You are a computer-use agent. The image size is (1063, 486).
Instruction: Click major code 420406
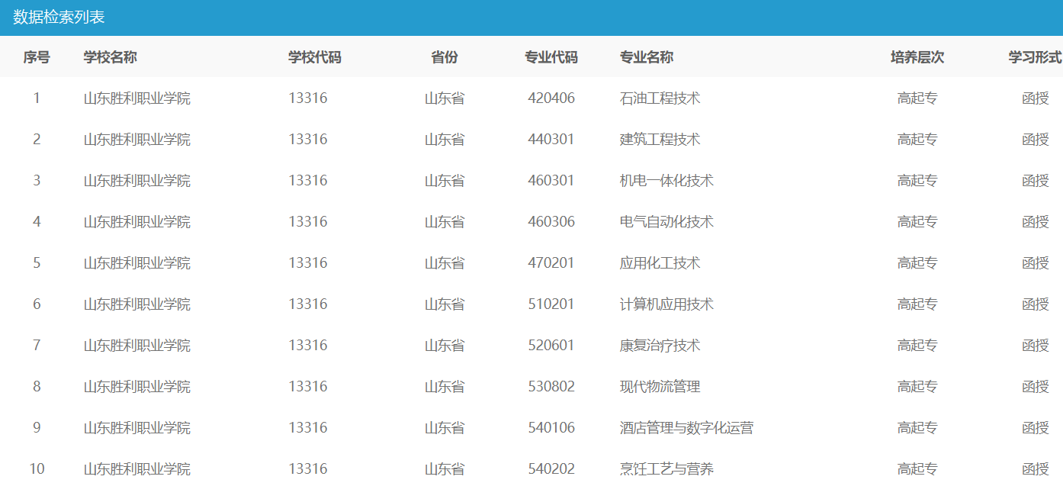pyautogui.click(x=551, y=98)
